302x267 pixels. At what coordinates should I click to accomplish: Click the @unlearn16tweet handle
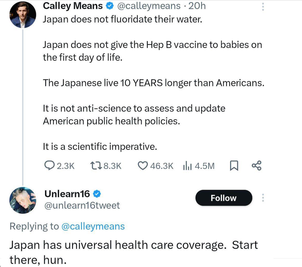pyautogui.click(x=82, y=205)
